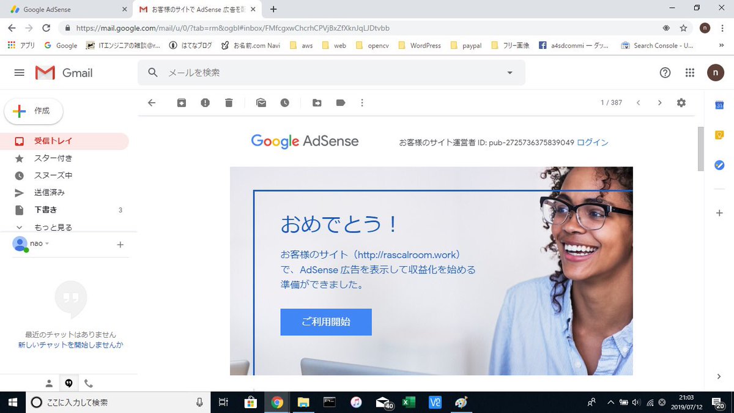Open the はてなブログ bookmark
This screenshot has width=734, height=413.
[x=190, y=45]
